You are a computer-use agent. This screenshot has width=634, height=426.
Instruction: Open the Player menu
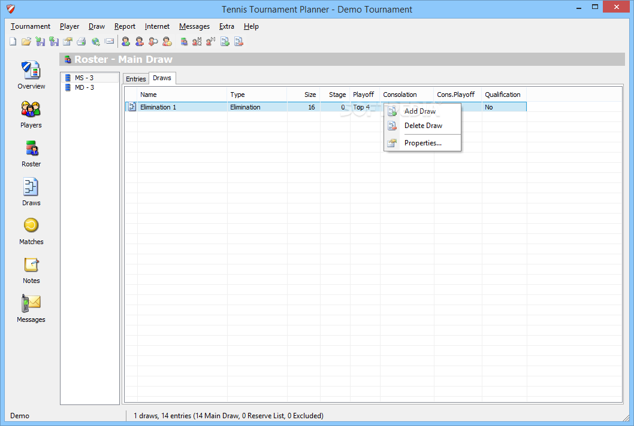[x=70, y=26]
